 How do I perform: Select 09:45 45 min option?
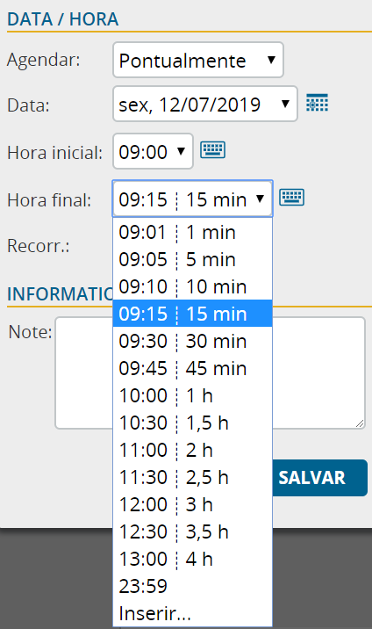pos(193,368)
